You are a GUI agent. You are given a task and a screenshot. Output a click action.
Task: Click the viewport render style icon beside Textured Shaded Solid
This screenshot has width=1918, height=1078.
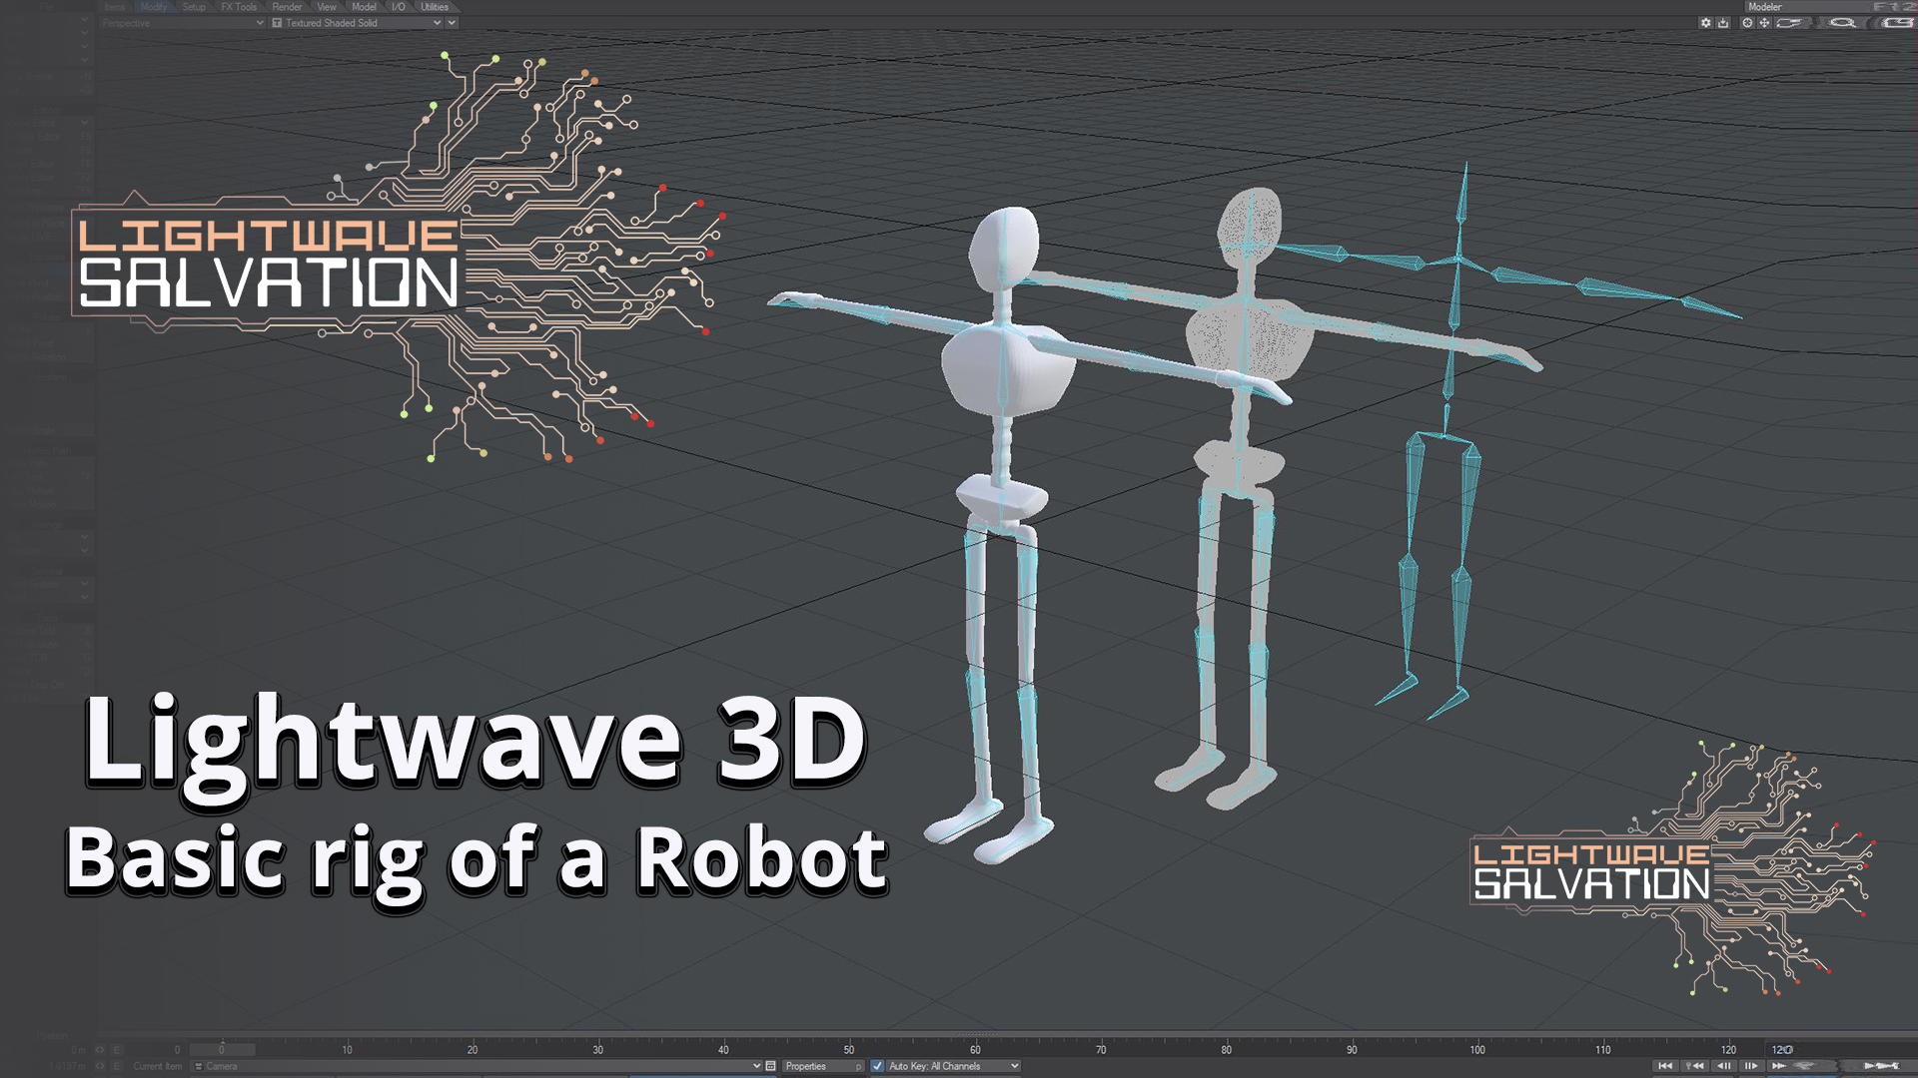pyautogui.click(x=278, y=23)
